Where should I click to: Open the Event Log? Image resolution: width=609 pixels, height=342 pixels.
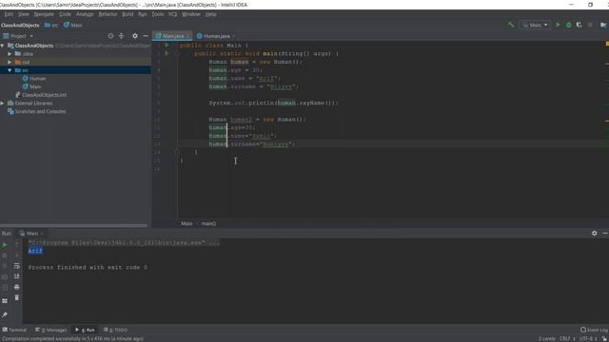594,330
